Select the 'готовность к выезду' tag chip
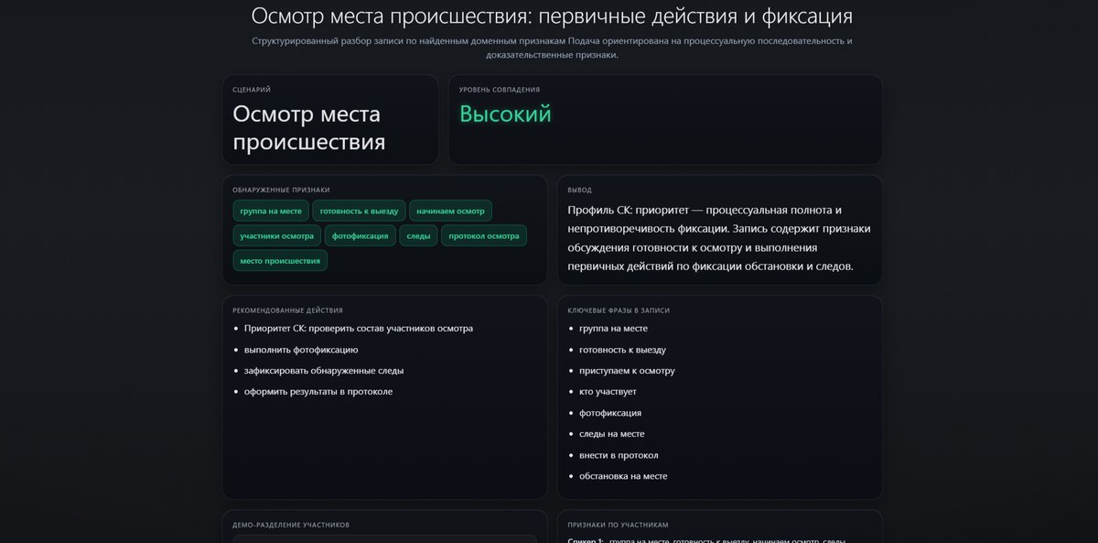 pyautogui.click(x=359, y=211)
